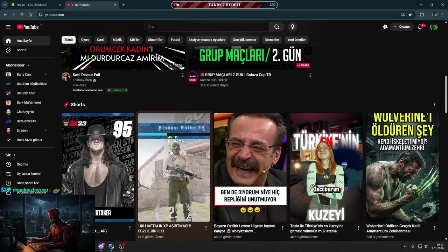Open Chrome extensions puzzle icon
This screenshot has width=448, height=252.
422,15
